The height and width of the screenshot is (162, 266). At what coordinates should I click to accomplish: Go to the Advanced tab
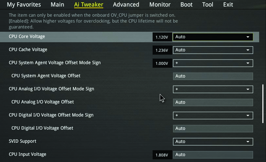tap(126, 5)
